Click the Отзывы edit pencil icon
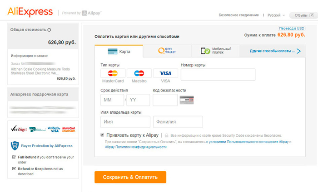The image size is (318, 192). tap(312, 15)
